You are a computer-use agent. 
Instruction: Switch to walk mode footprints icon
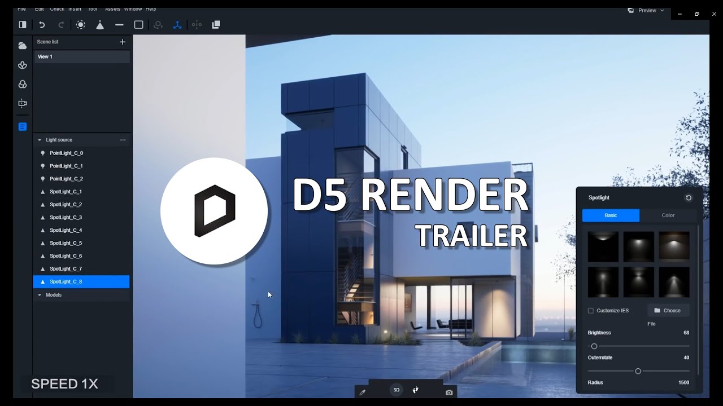pos(416,390)
